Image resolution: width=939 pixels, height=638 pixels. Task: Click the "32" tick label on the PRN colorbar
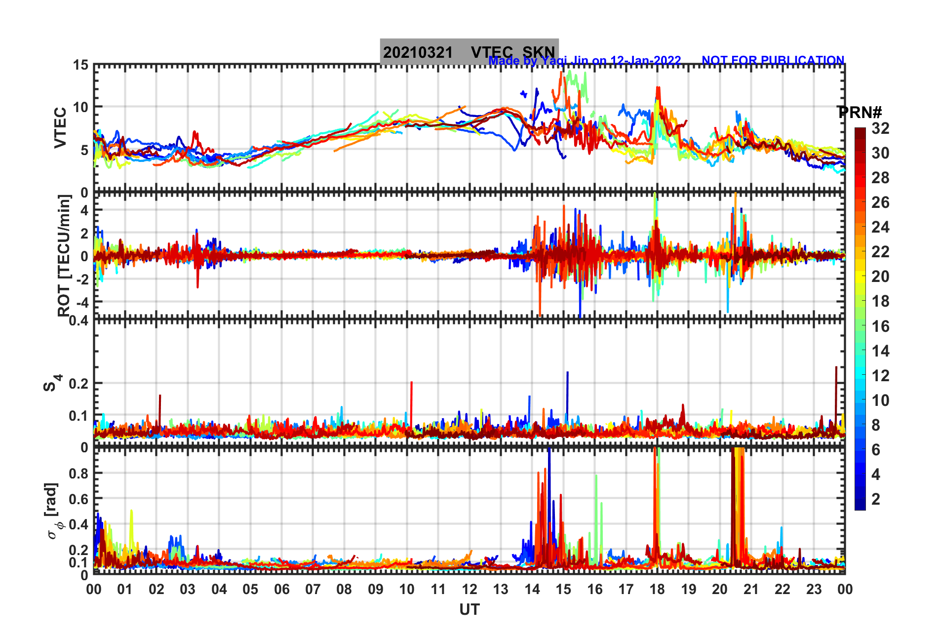[x=880, y=128]
